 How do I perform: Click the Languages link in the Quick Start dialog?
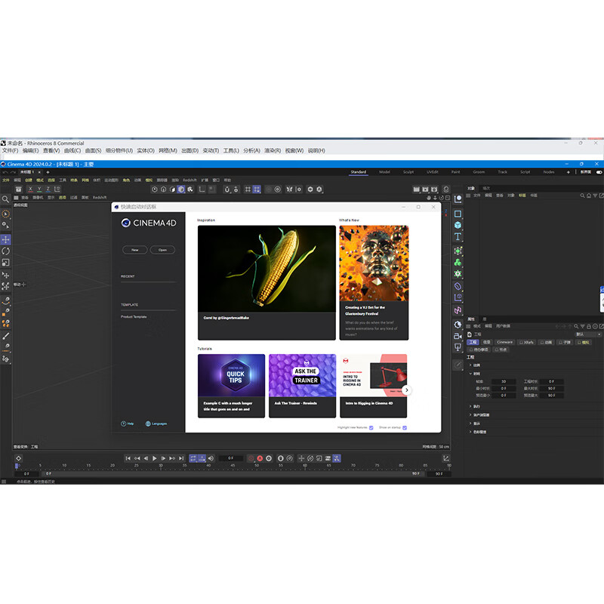(x=159, y=424)
